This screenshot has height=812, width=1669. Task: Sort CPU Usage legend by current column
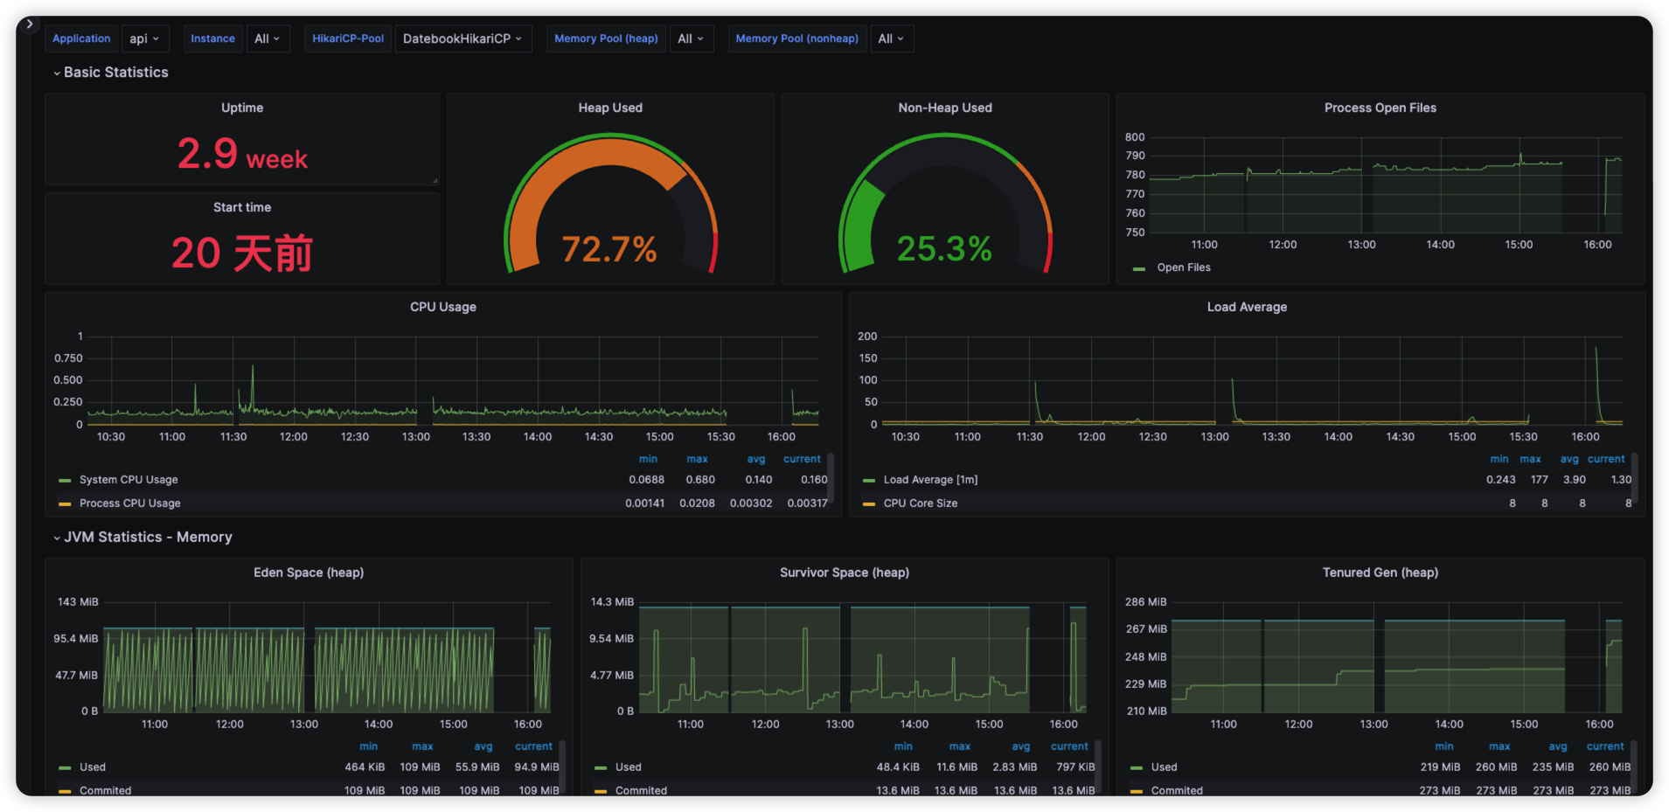point(802,459)
